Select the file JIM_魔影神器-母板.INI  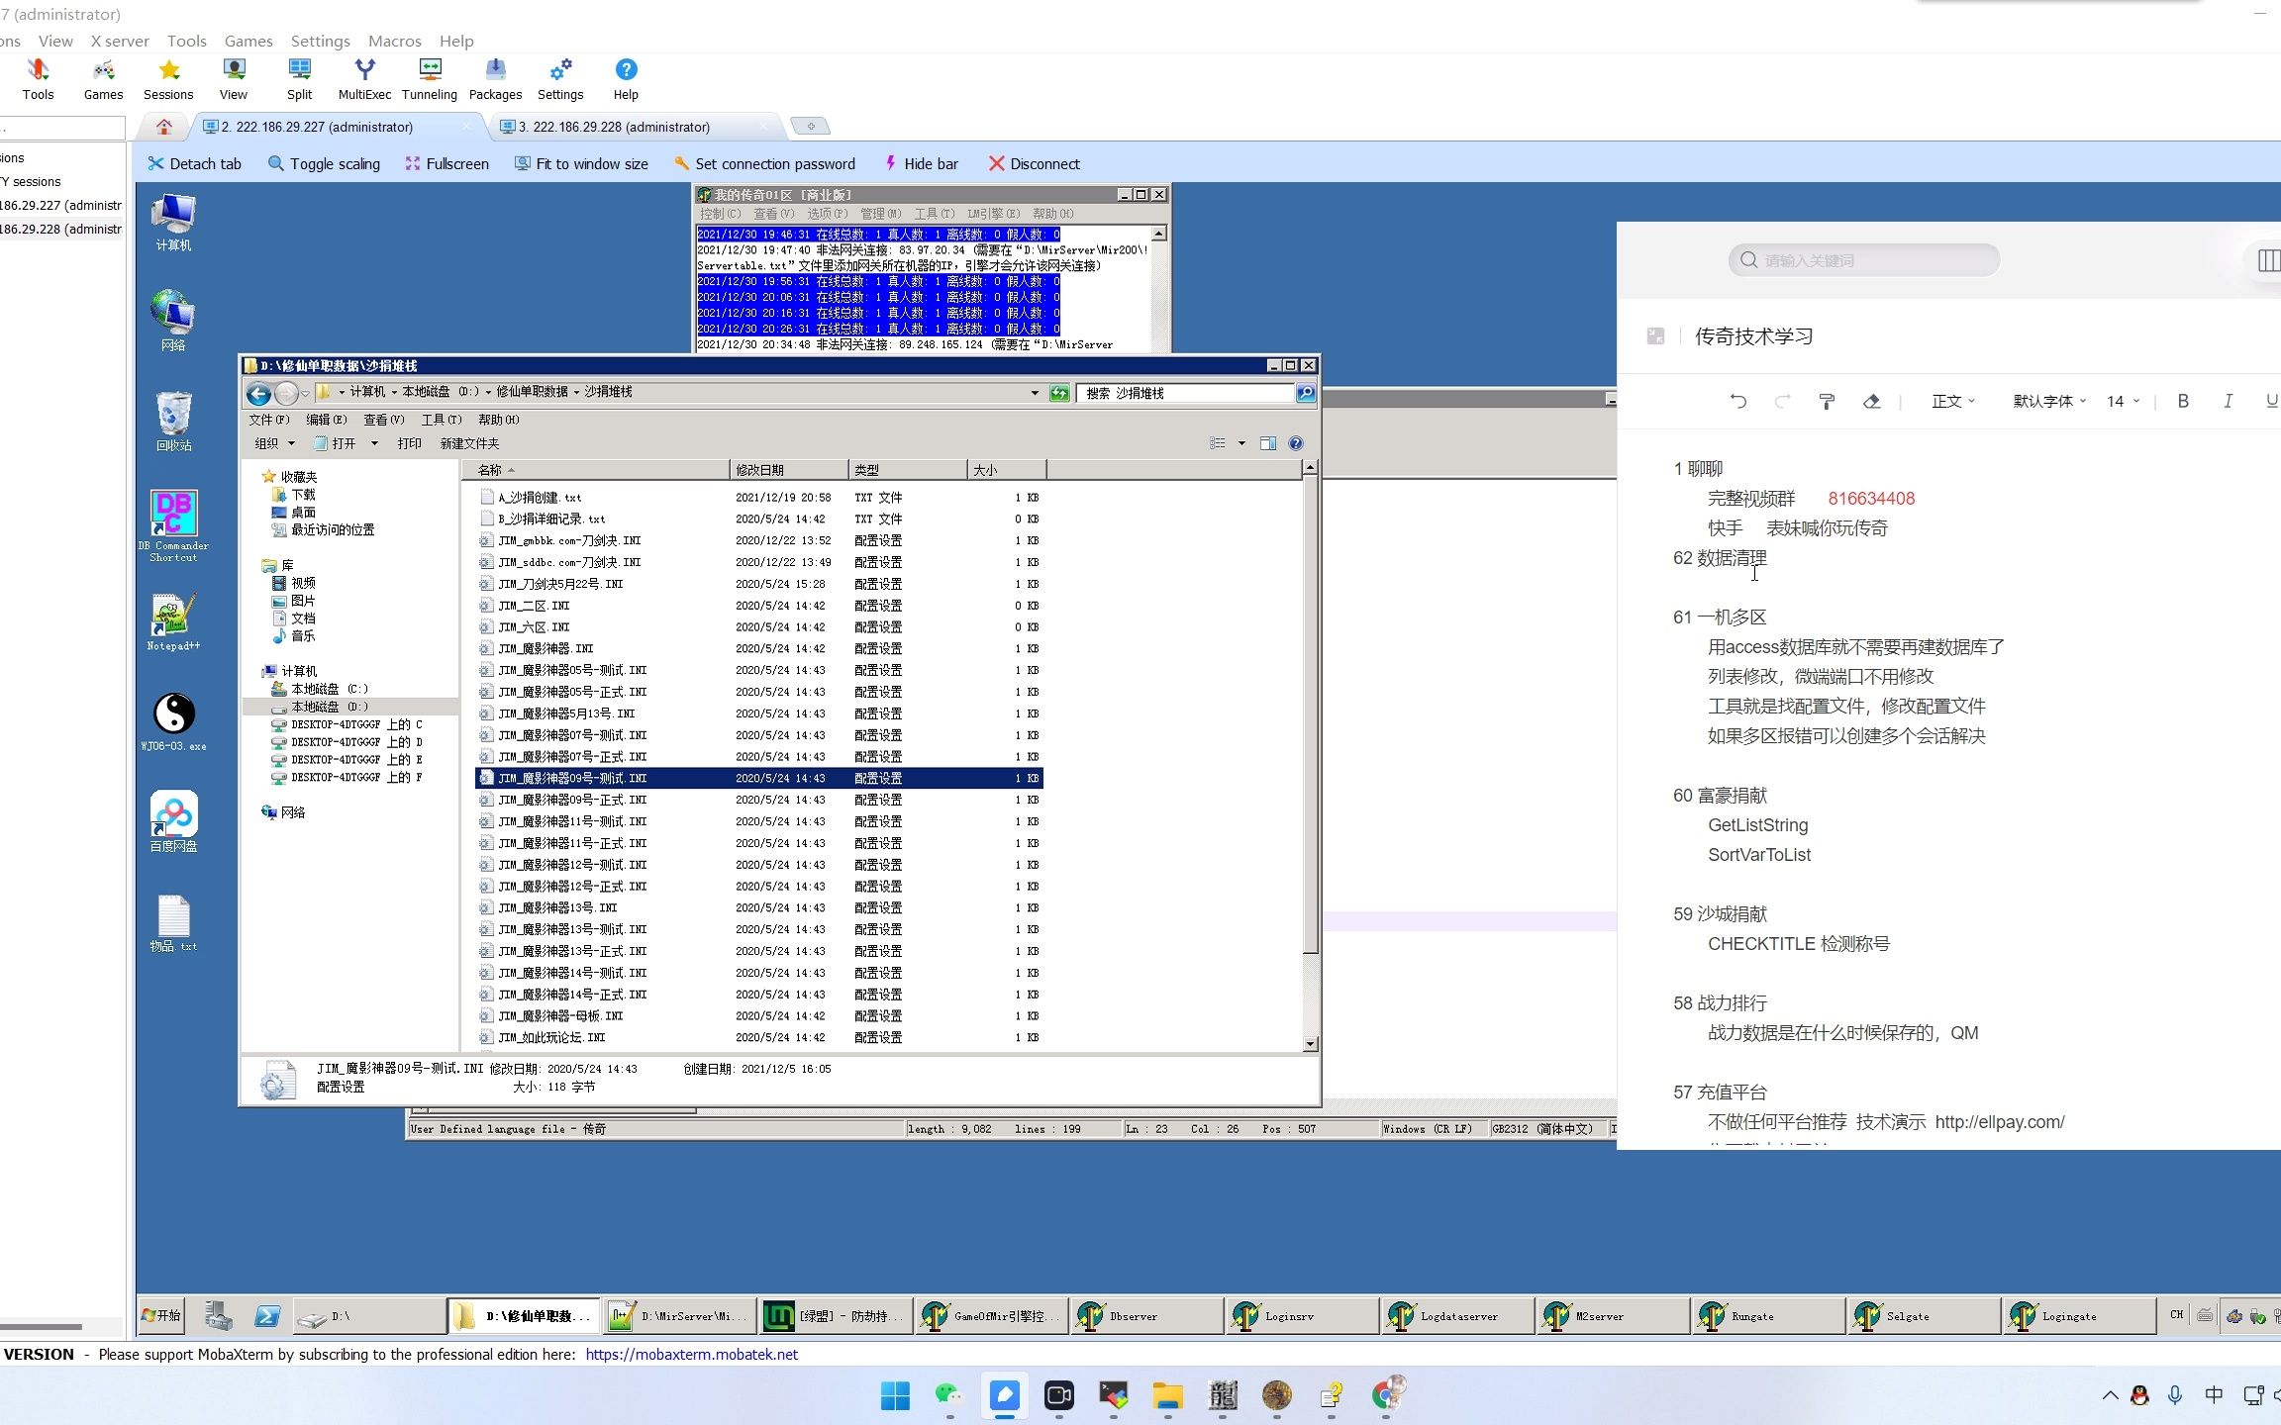coord(560,1016)
